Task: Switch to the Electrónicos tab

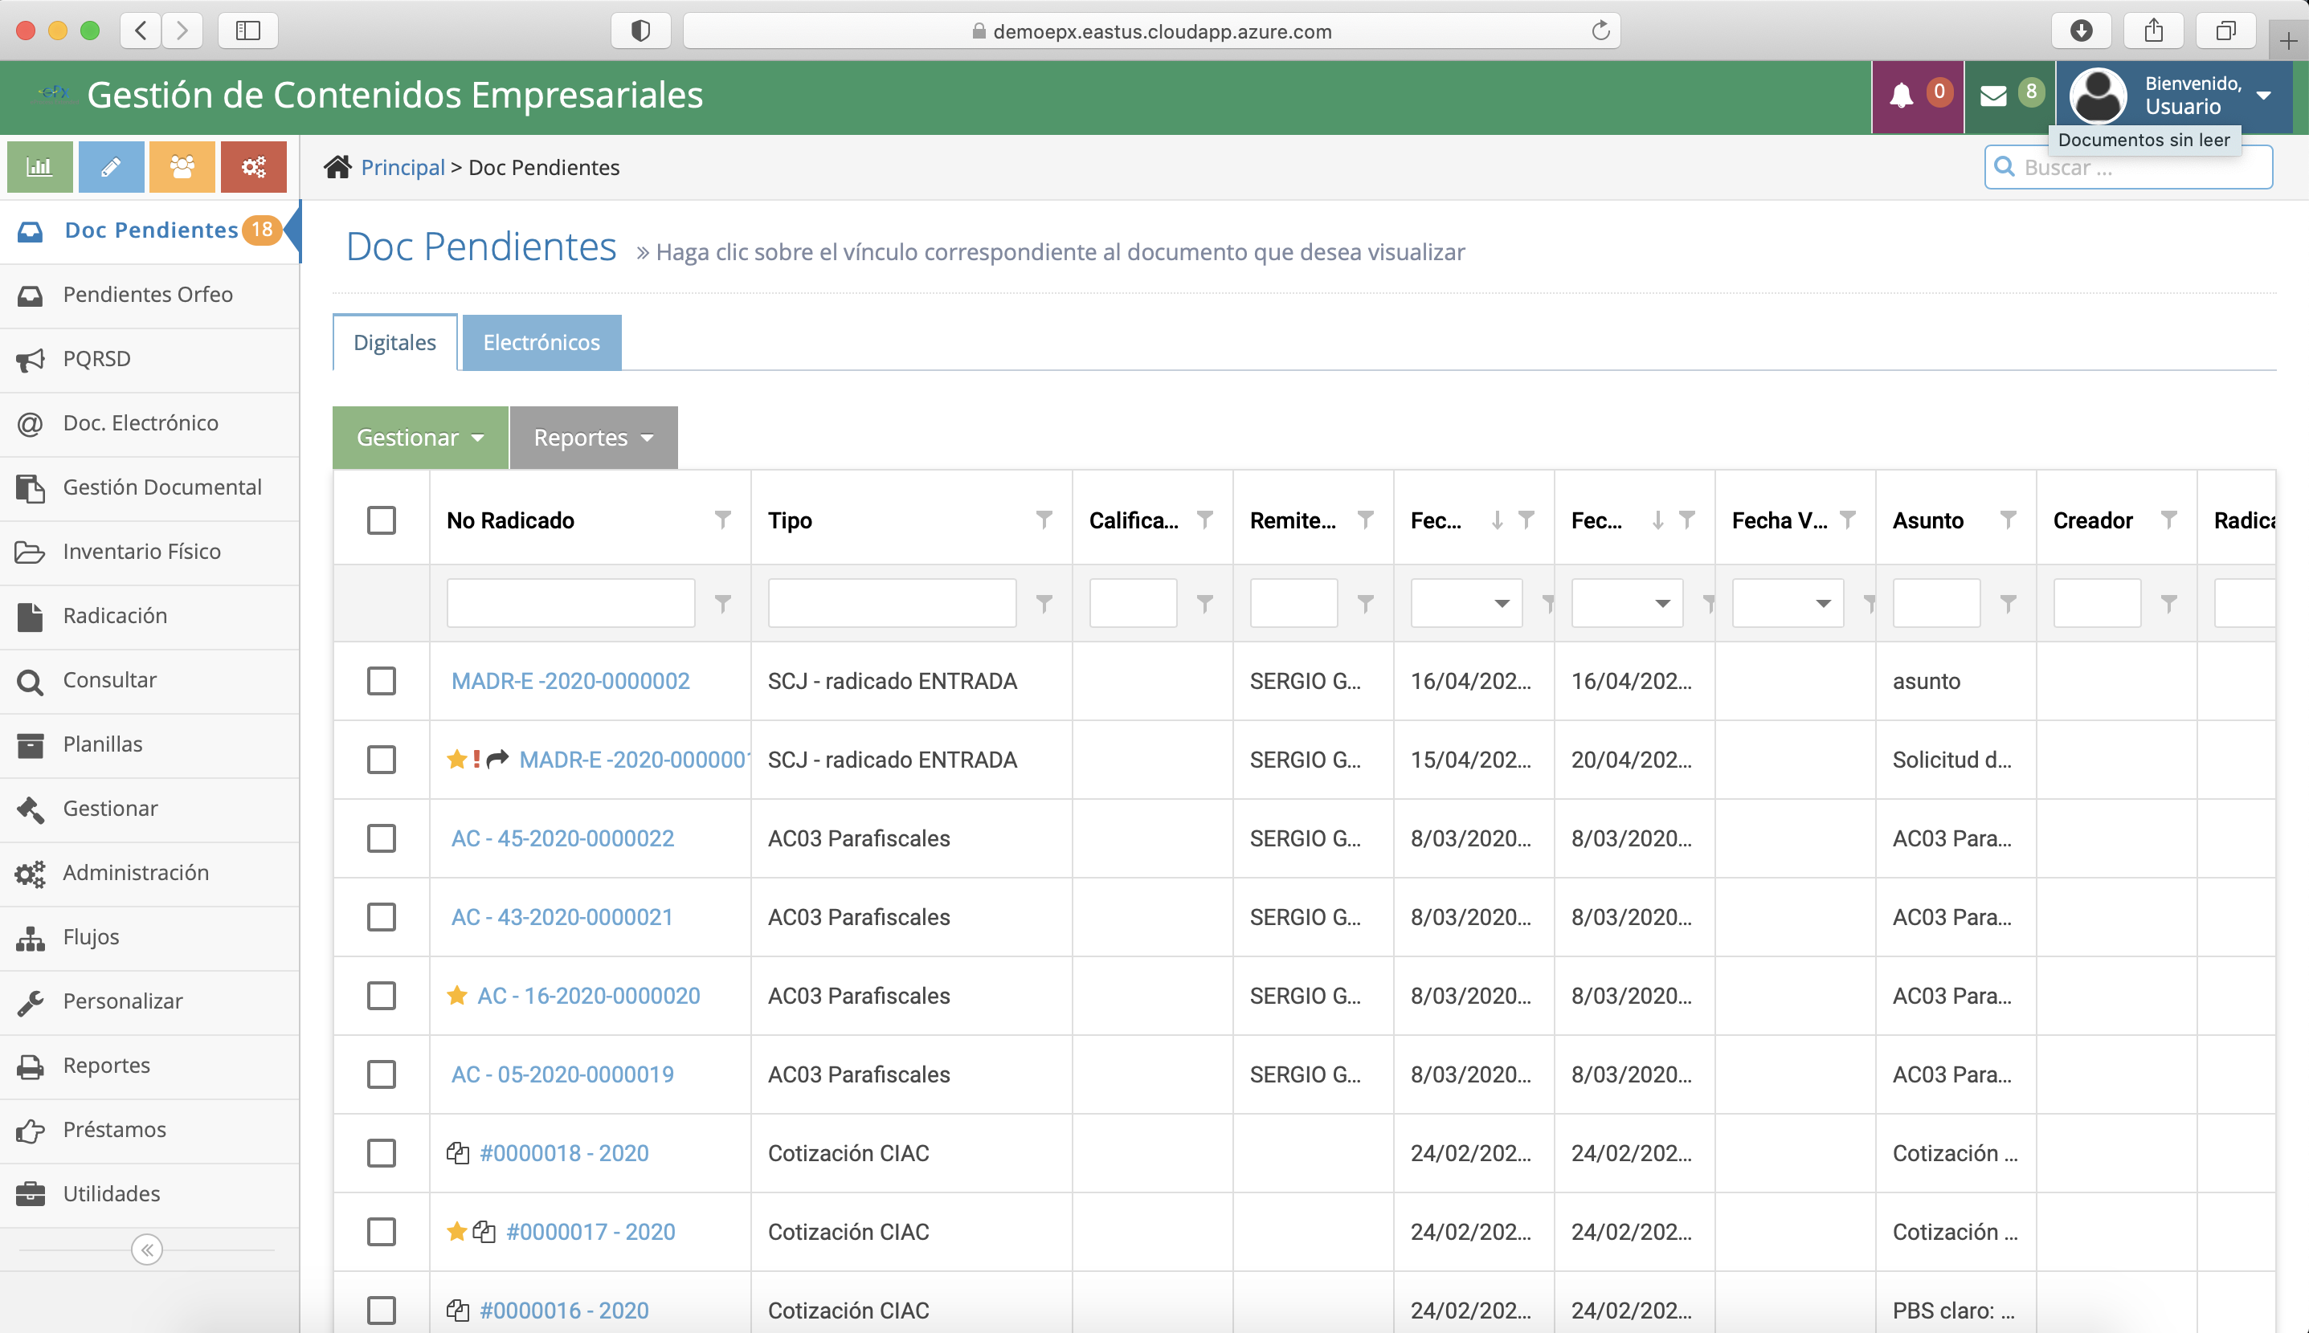Action: [541, 342]
